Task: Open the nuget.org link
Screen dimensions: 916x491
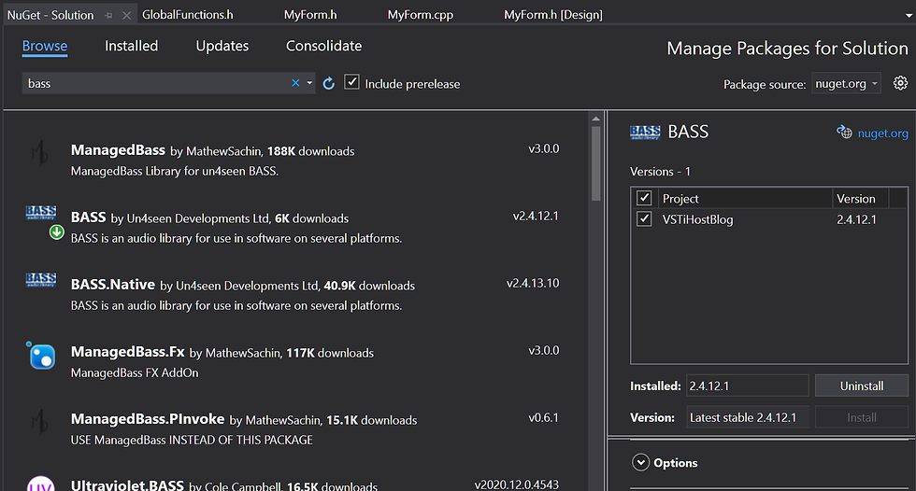Action: pyautogui.click(x=882, y=133)
